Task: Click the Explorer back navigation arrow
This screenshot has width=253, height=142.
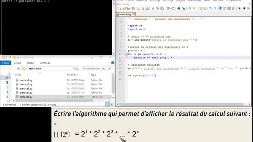Action: point(4,69)
